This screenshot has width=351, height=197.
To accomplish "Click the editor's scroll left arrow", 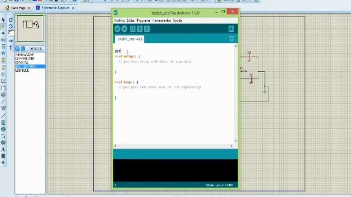I will (115, 146).
